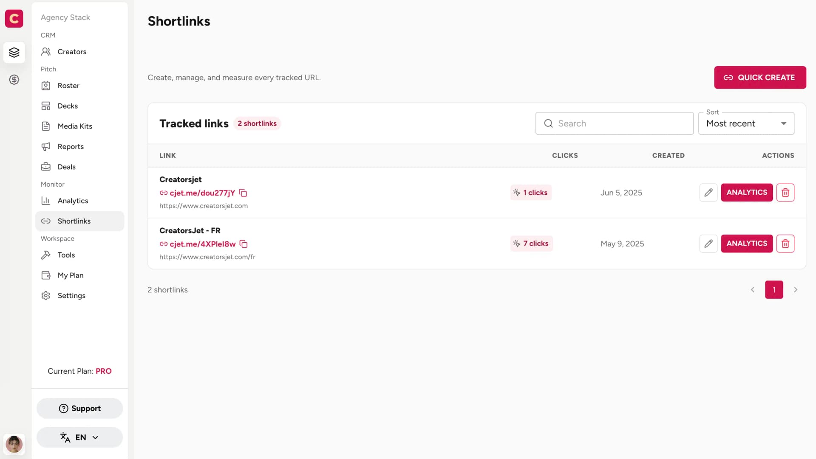Click the 2 shortlinks badge near Tracked links
This screenshot has width=816, height=459.
pos(257,123)
